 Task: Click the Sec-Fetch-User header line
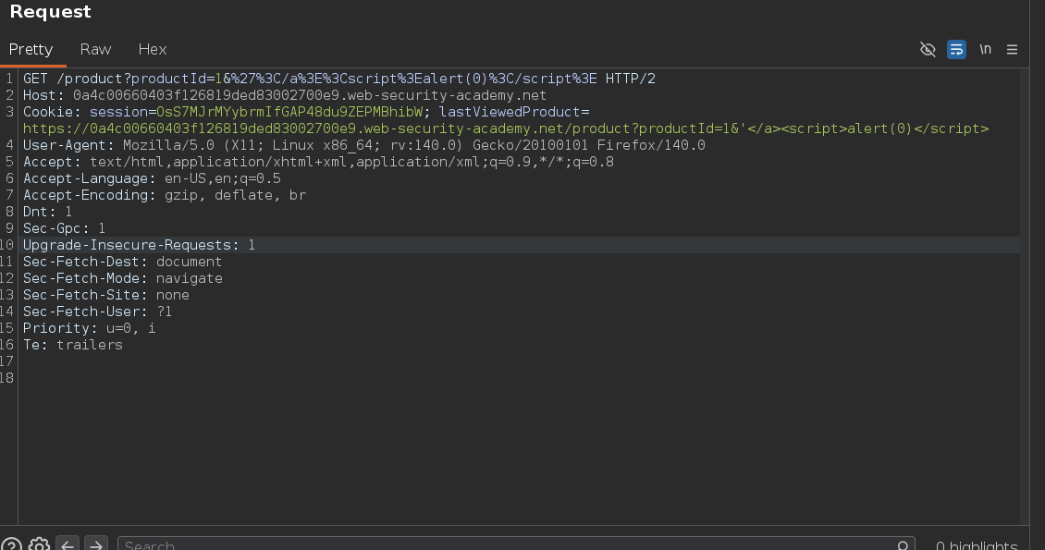click(97, 312)
